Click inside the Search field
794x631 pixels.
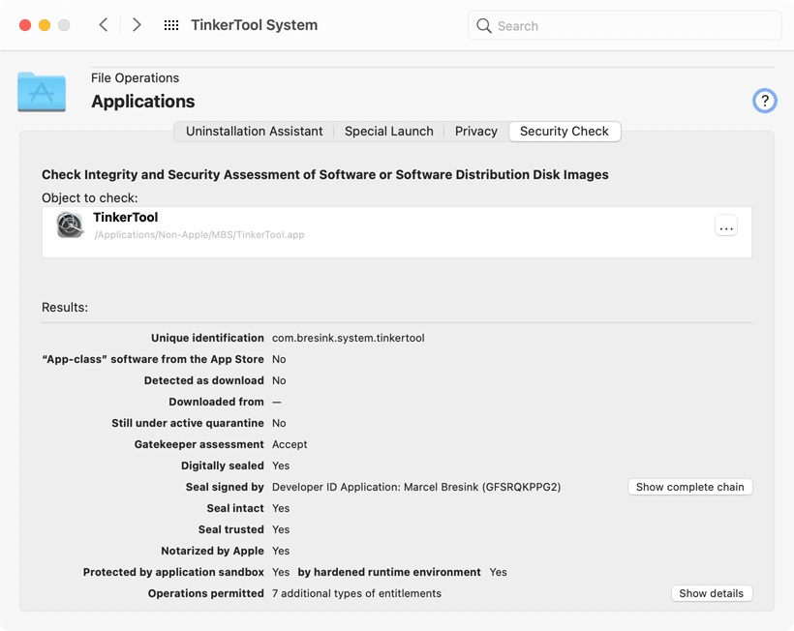[625, 25]
